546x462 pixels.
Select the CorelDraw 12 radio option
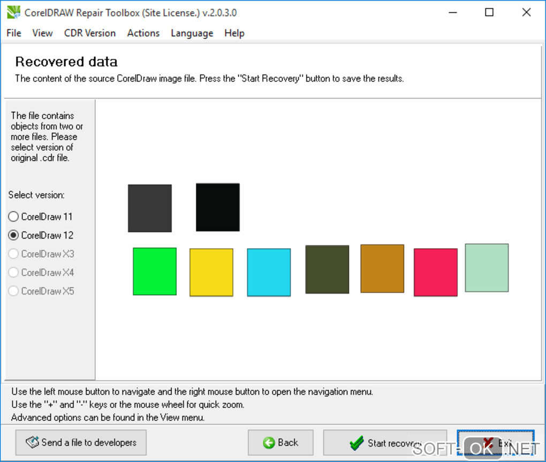tap(41, 235)
